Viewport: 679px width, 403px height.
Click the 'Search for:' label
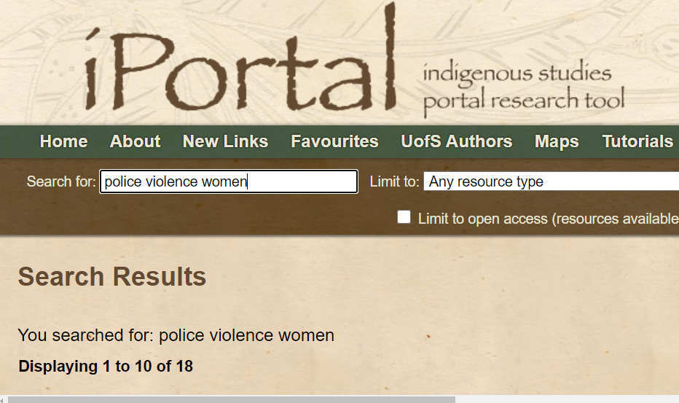pos(61,181)
